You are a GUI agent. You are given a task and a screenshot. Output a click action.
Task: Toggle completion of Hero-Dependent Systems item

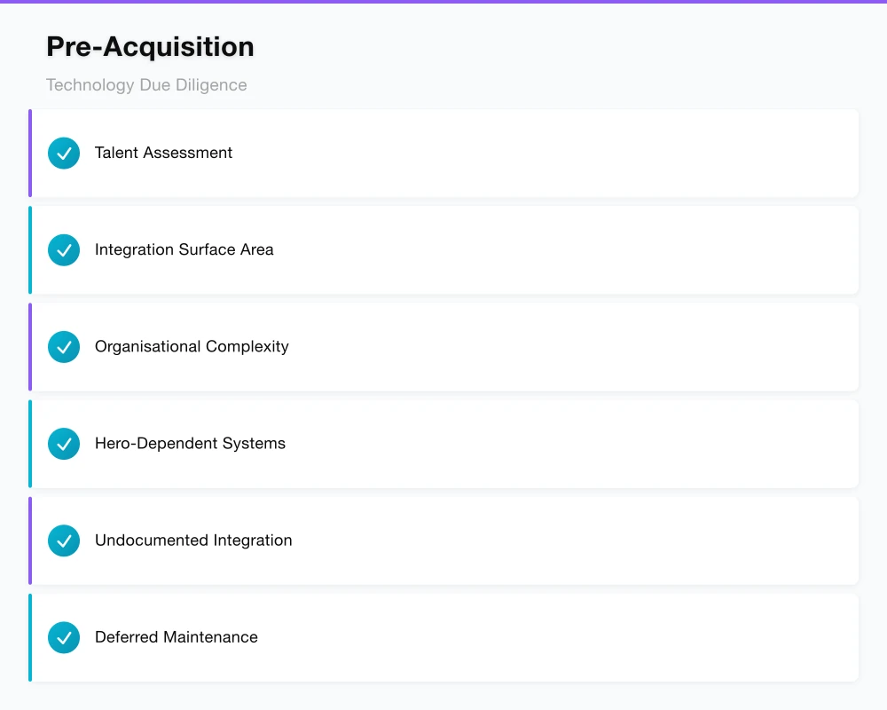[x=63, y=444]
